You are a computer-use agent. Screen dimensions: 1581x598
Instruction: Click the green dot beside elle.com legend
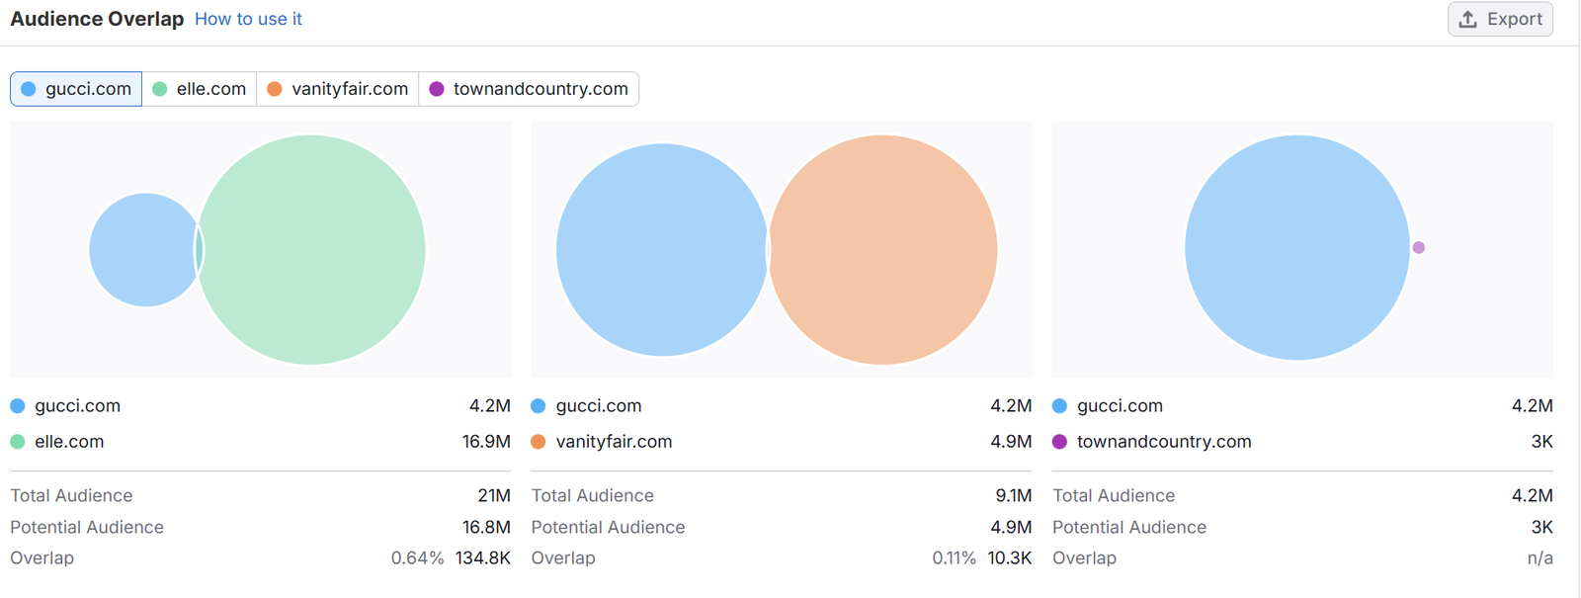pyautogui.click(x=18, y=442)
